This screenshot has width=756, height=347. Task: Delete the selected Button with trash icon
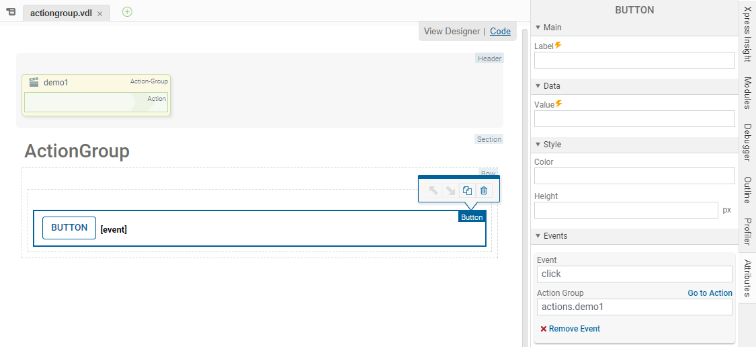(484, 191)
